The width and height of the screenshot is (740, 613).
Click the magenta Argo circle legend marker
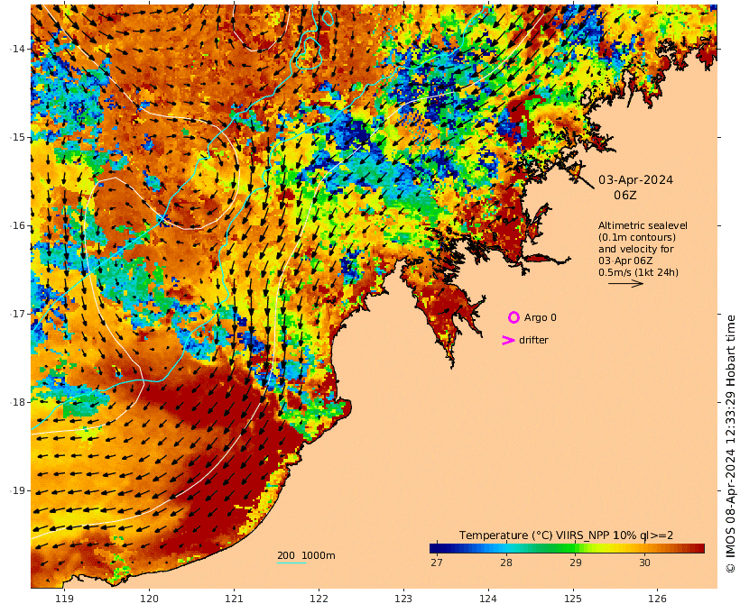513,317
